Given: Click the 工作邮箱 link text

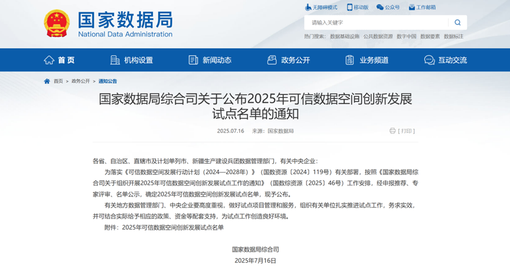Looking at the screenshot, I should pyautogui.click(x=426, y=7).
